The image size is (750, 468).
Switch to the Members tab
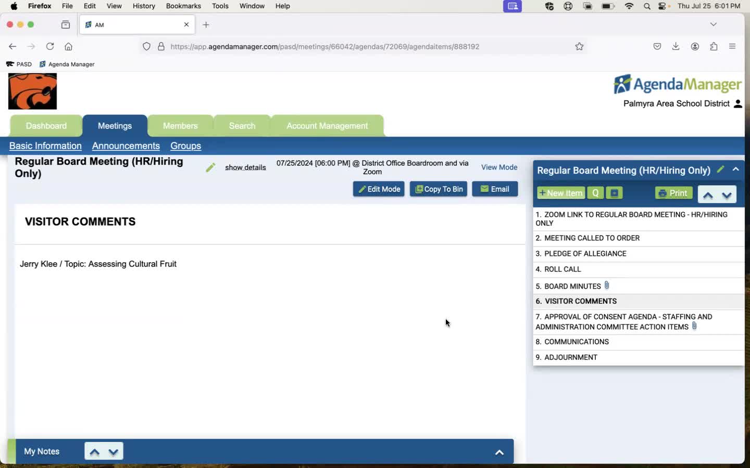point(180,126)
